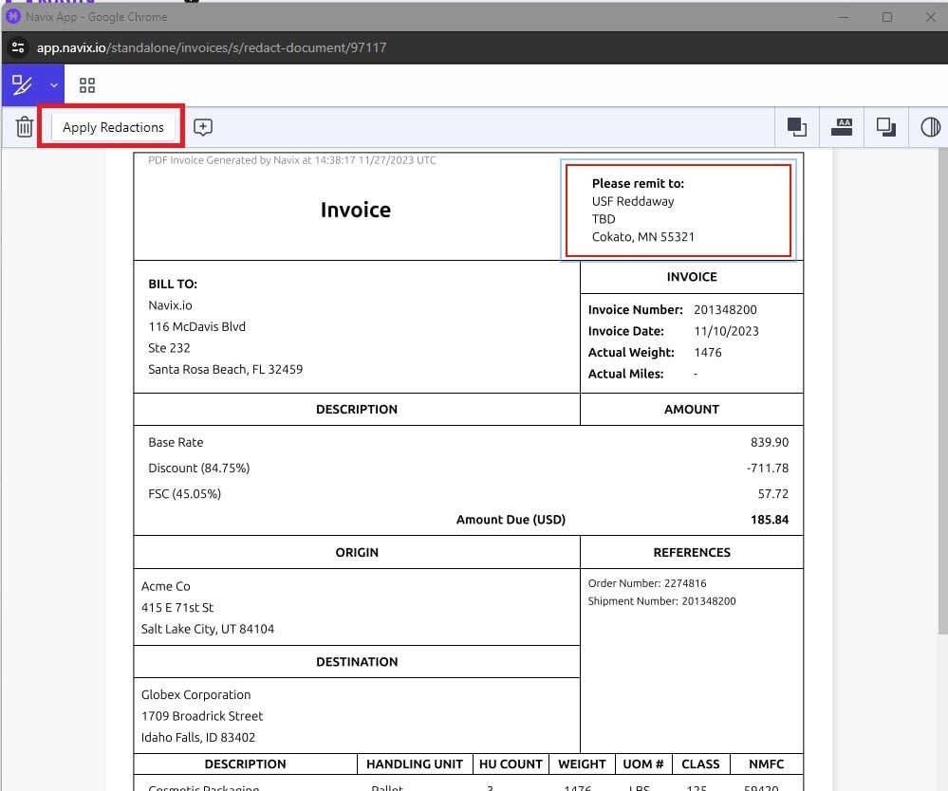Click the Discount (84.75%) line
The width and height of the screenshot is (948, 791).
tap(199, 469)
